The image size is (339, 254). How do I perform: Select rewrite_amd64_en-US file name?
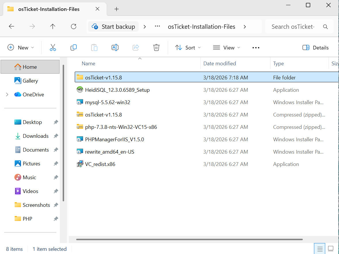click(x=110, y=152)
